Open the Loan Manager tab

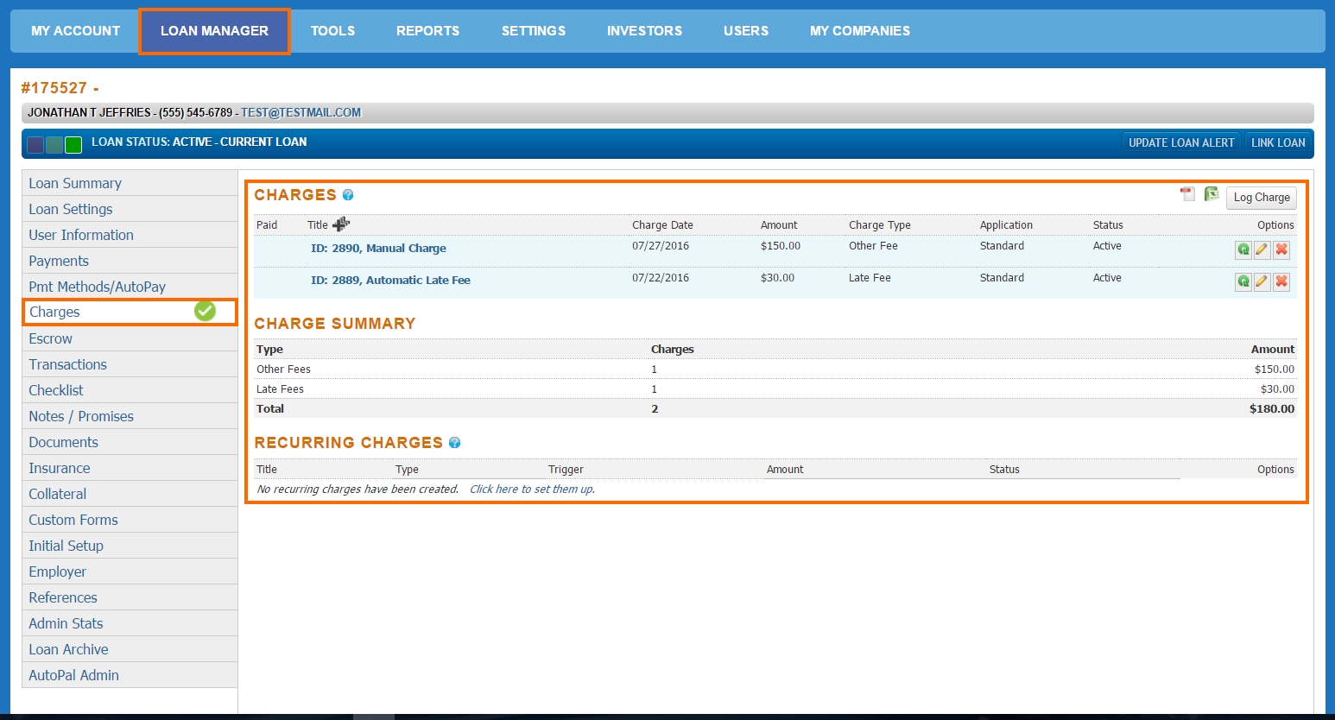click(x=214, y=31)
